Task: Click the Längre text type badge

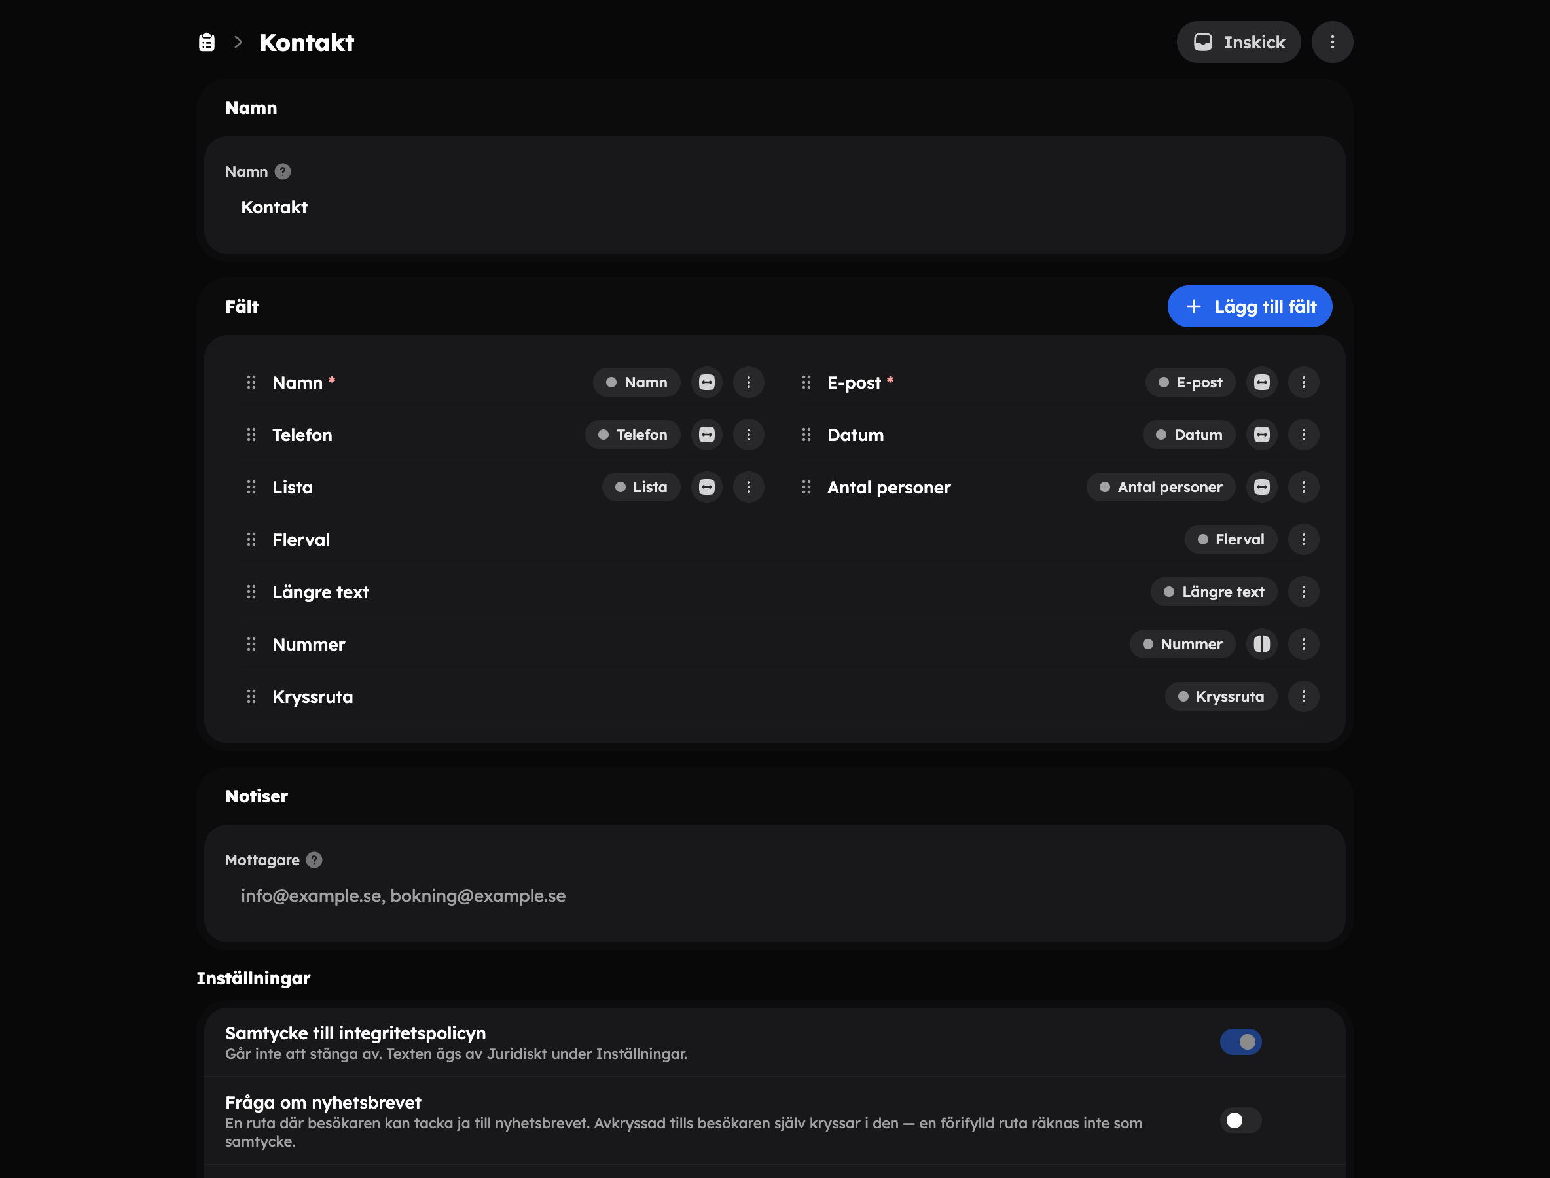Action: pos(1214,592)
